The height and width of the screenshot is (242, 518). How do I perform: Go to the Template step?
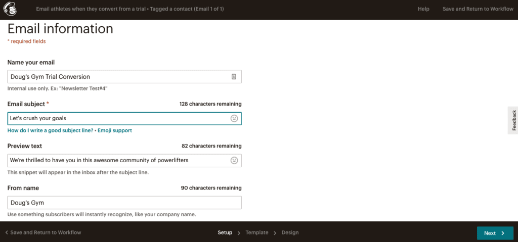256,232
